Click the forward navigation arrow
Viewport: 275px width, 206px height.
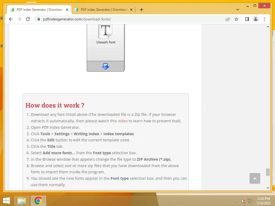point(19,19)
